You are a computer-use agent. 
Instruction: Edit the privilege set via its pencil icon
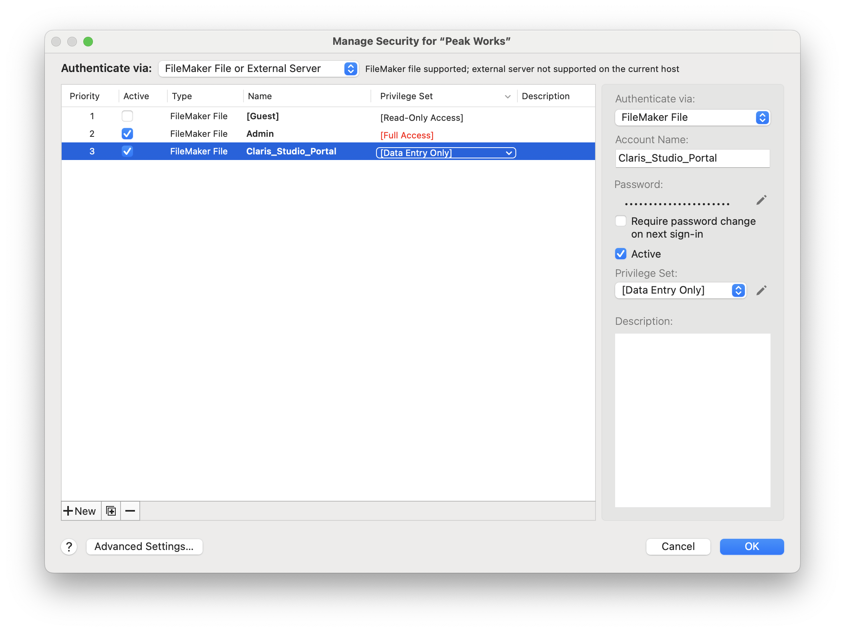761,290
